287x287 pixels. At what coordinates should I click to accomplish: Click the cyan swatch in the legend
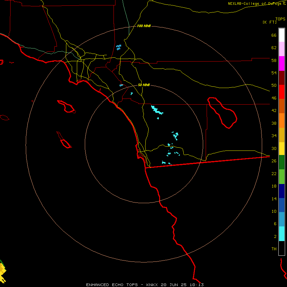click(282, 234)
